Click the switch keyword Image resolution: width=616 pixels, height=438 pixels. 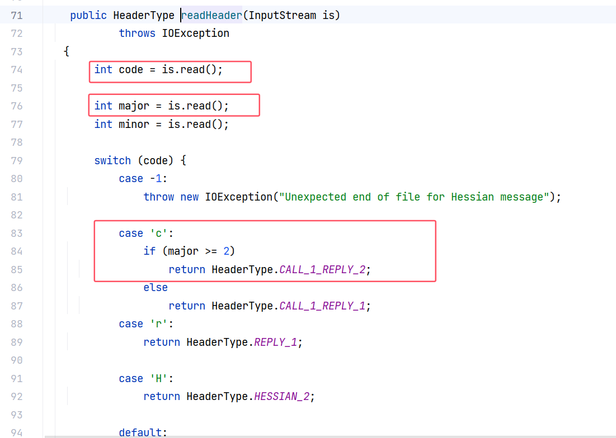[x=112, y=161]
